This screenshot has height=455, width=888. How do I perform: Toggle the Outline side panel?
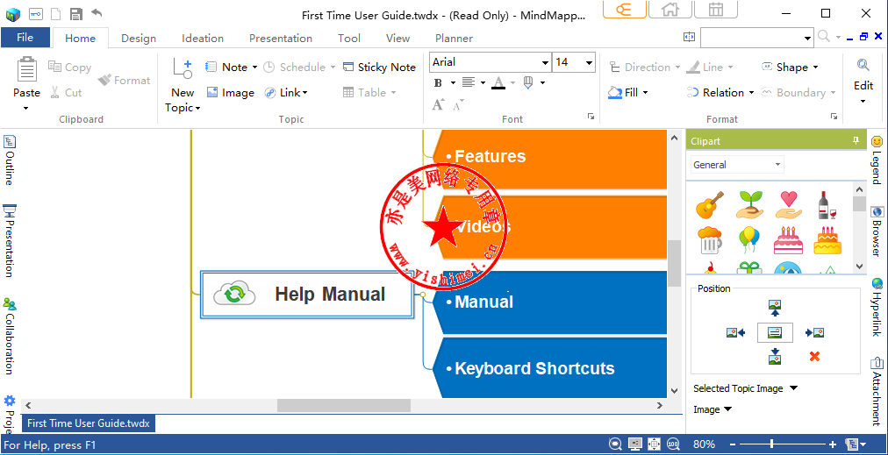point(10,160)
